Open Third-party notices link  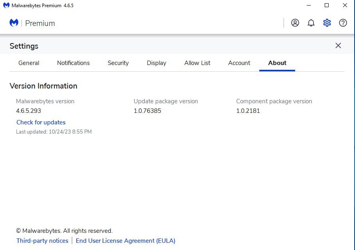[42, 241]
